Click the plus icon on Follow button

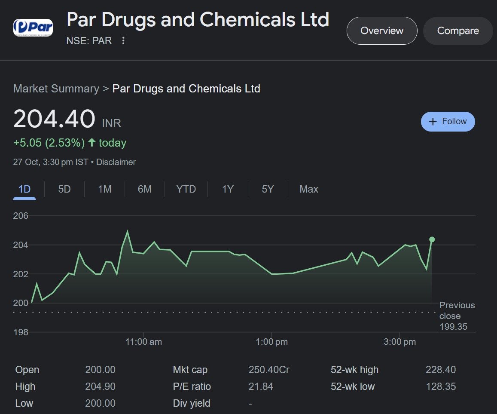(x=433, y=122)
